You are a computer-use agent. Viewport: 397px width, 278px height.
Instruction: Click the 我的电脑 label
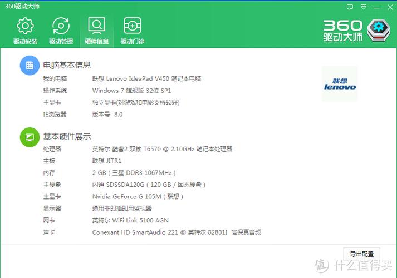pyautogui.click(x=55, y=78)
